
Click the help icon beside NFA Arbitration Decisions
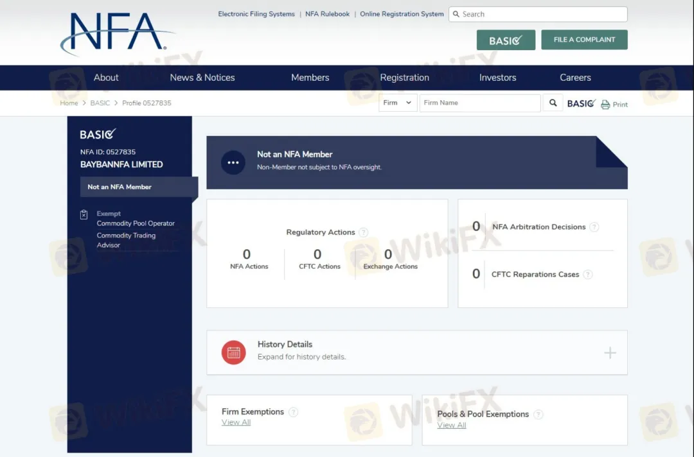pos(594,227)
